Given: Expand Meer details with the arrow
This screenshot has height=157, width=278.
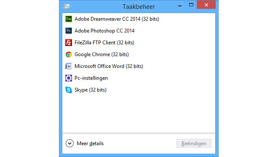Looking at the screenshot, I should 69,143.
